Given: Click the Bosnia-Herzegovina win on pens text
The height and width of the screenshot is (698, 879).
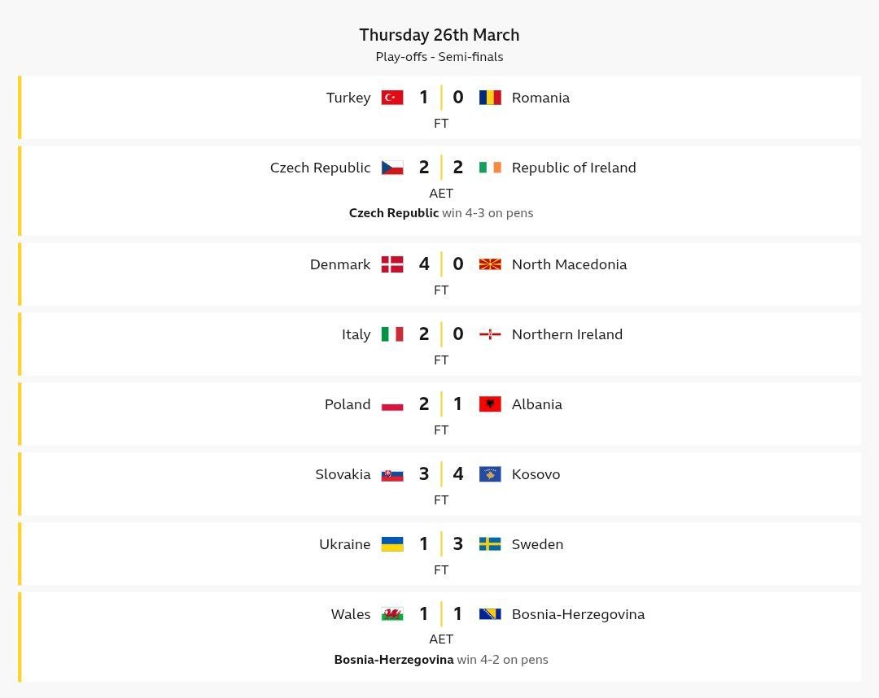Looking at the screenshot, I should tap(441, 660).
